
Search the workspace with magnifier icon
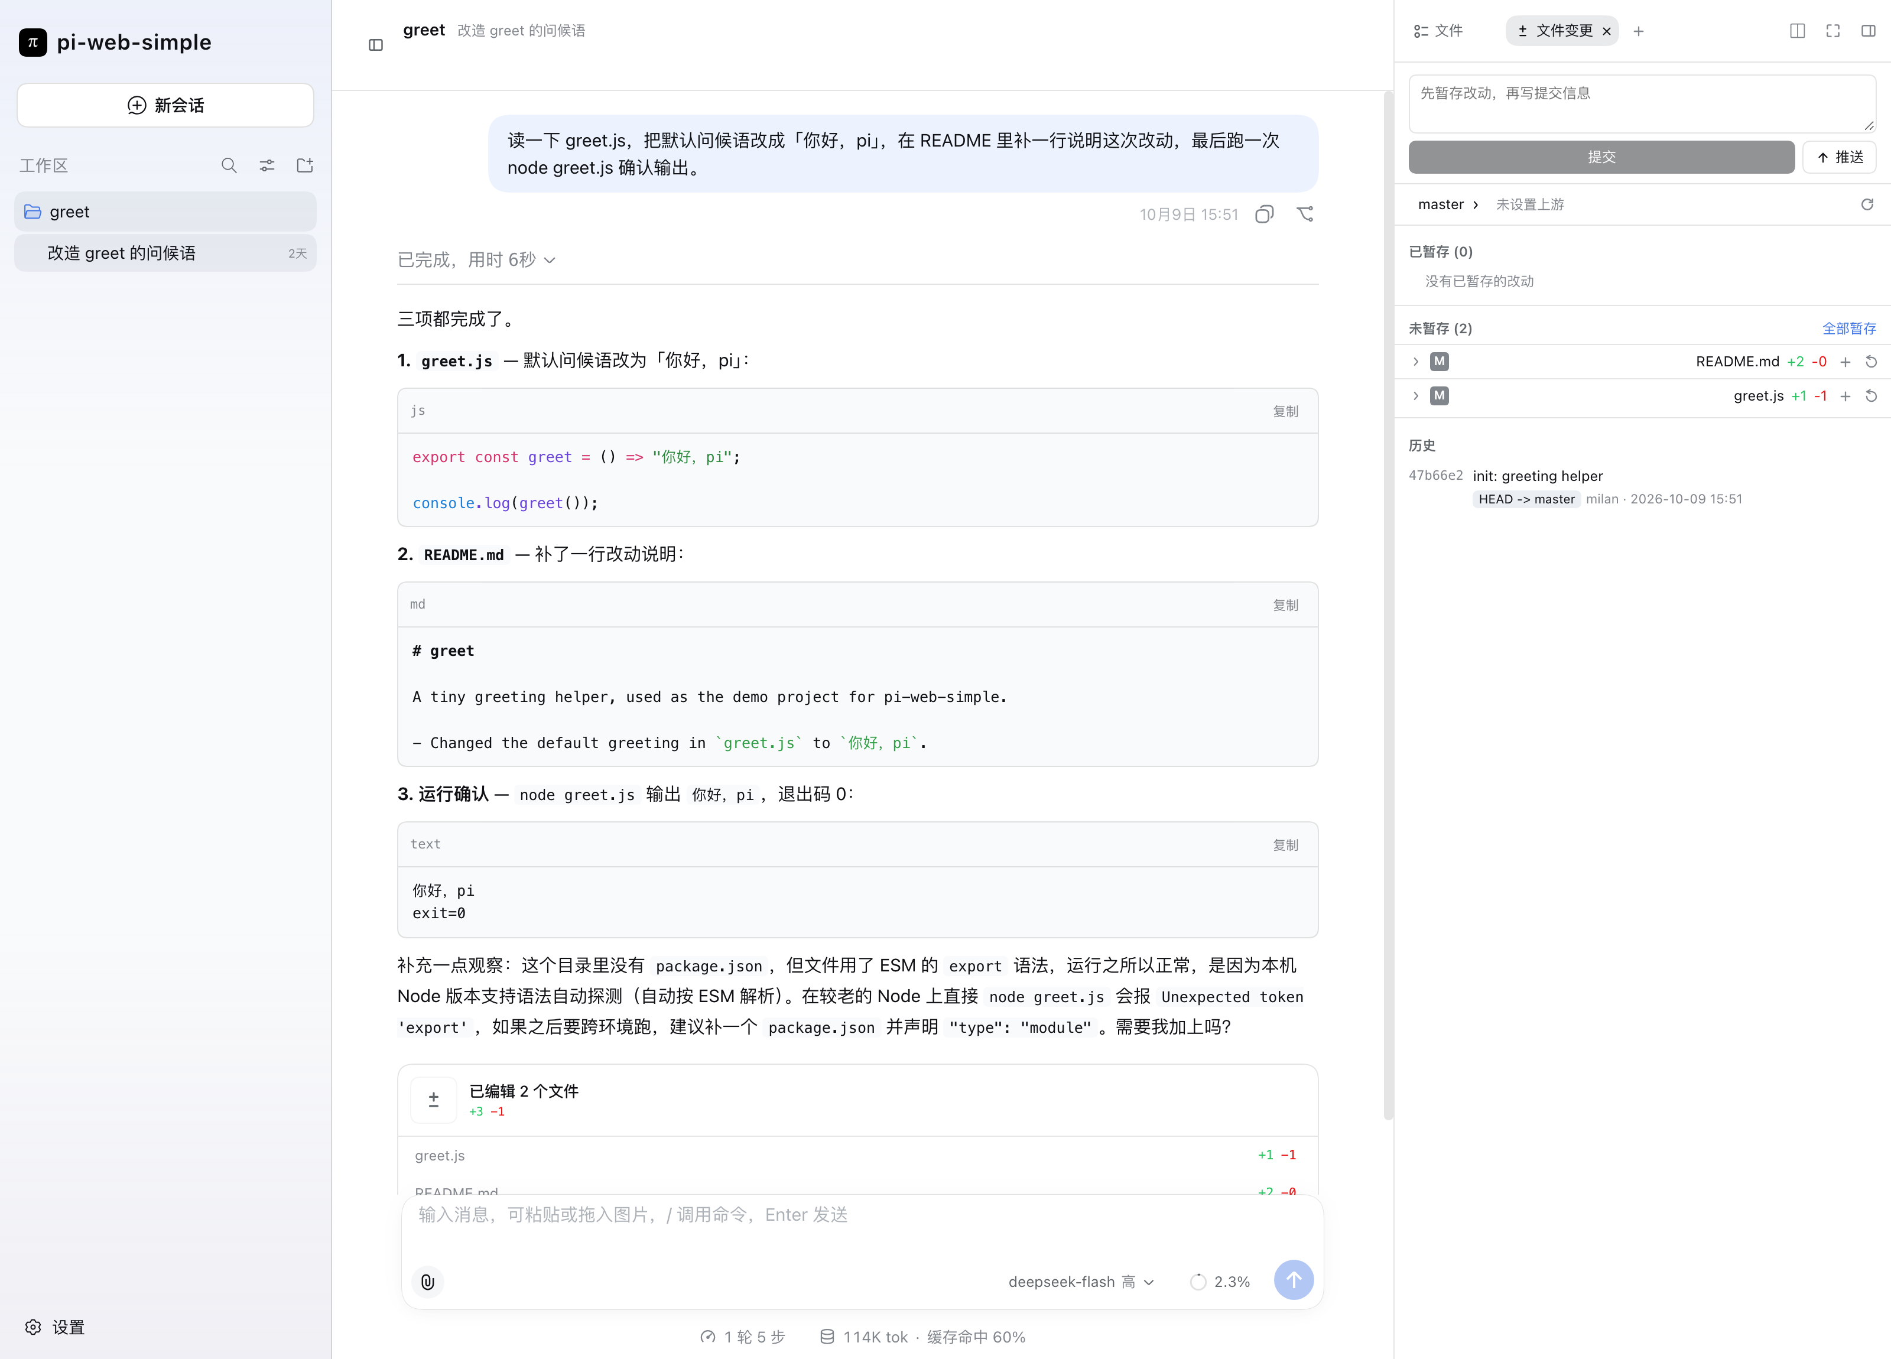tap(229, 165)
